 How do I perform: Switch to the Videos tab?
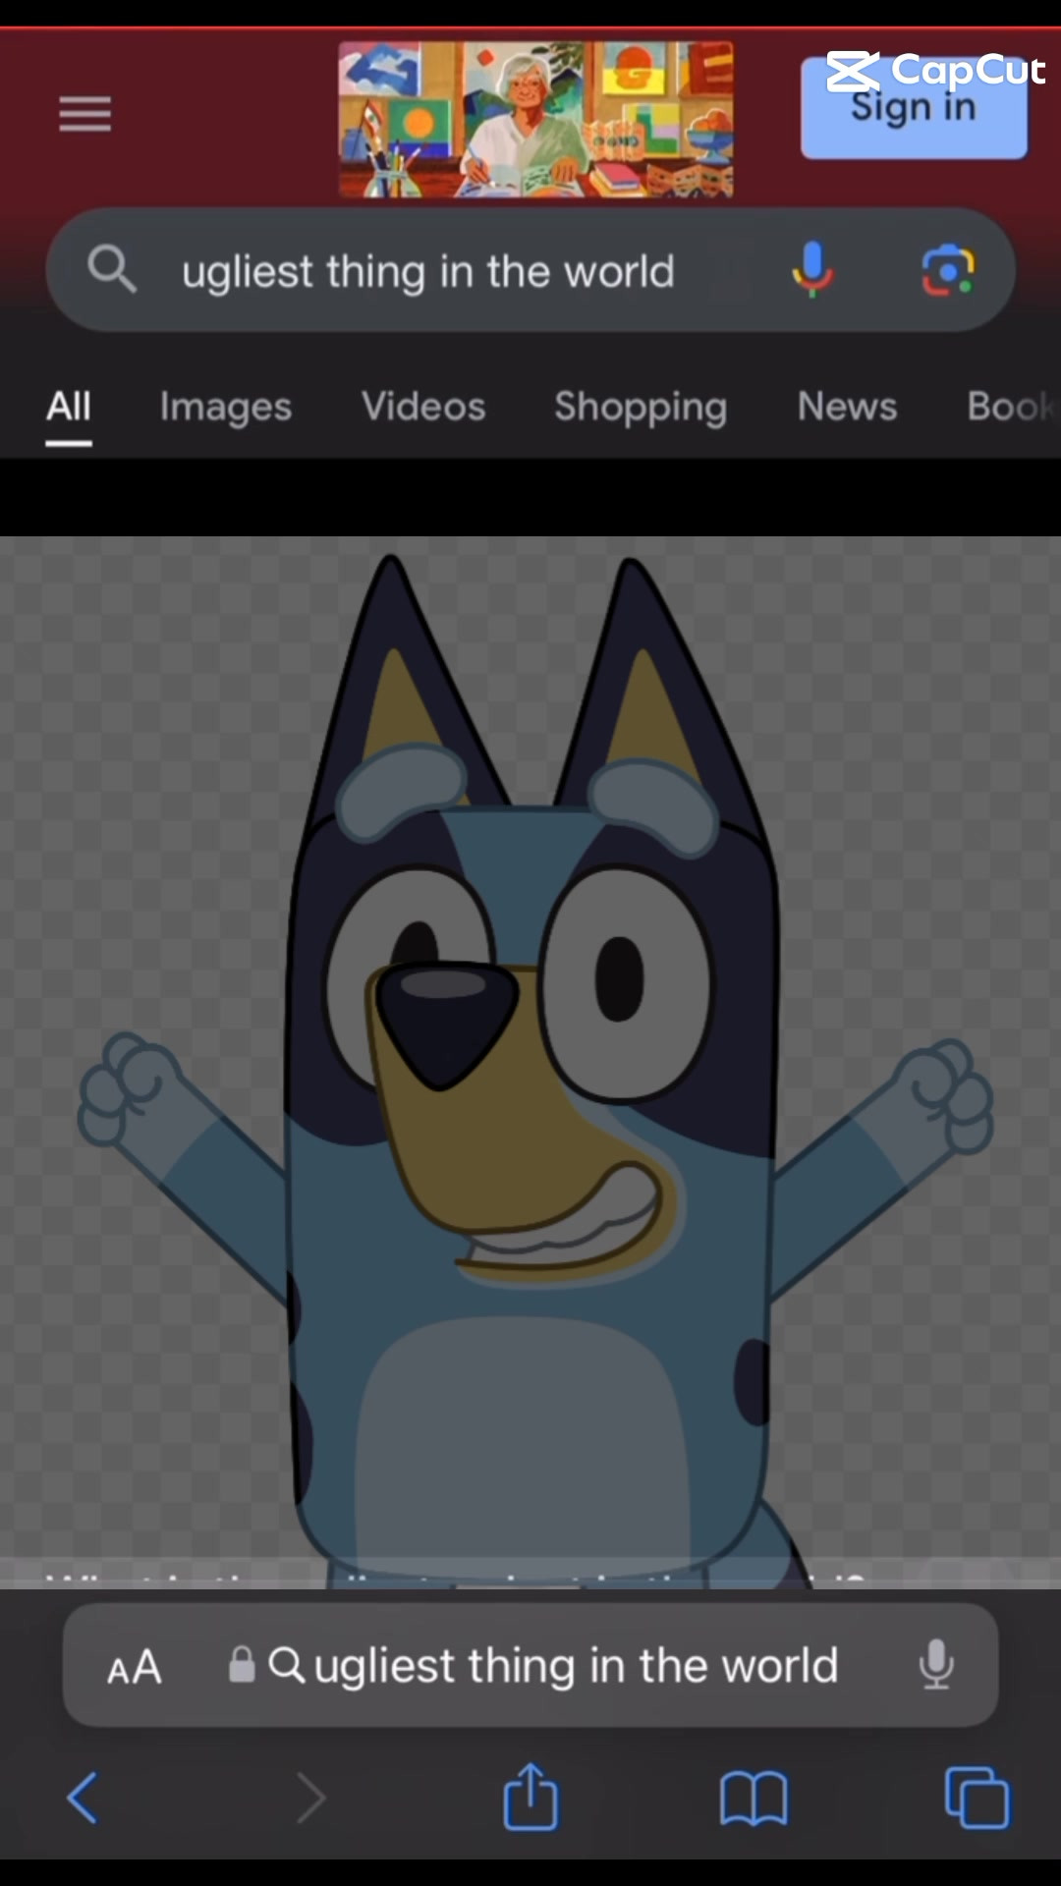click(423, 407)
